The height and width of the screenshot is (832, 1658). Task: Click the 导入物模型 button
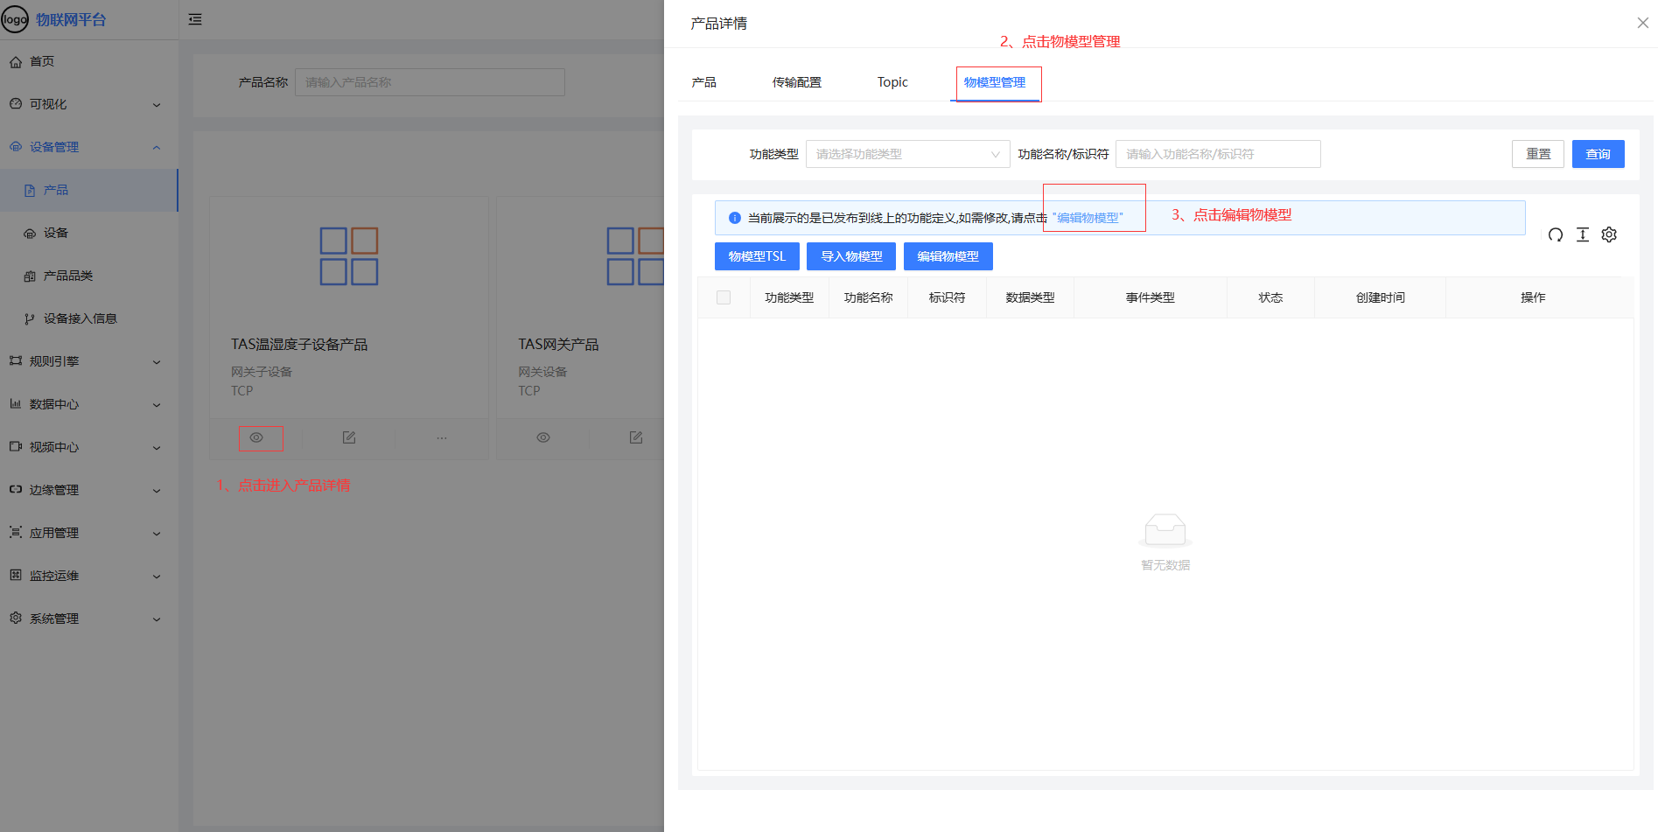(850, 256)
